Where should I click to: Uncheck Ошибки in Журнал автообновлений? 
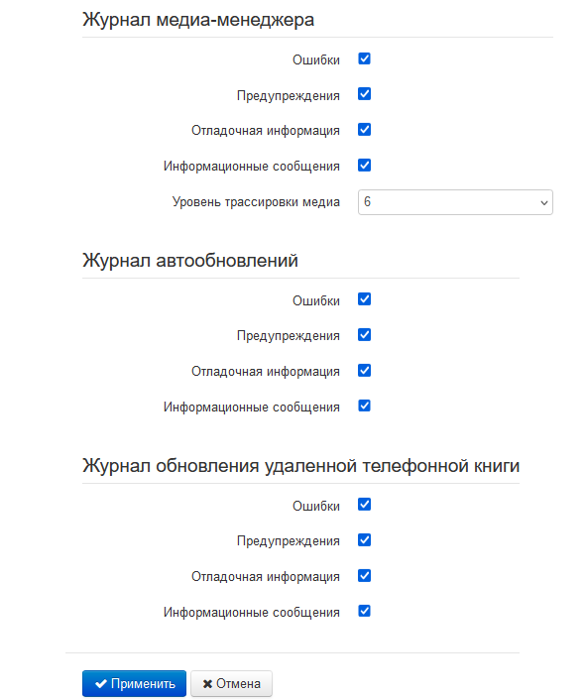point(364,299)
